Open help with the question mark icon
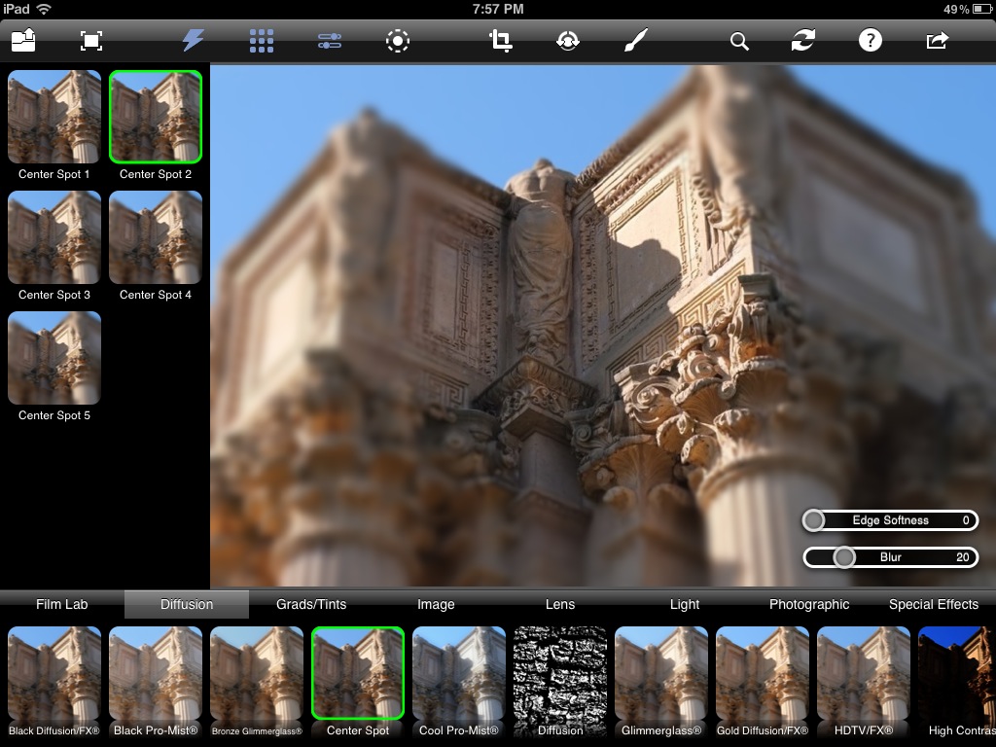Screen dimensions: 996x747 [870, 41]
